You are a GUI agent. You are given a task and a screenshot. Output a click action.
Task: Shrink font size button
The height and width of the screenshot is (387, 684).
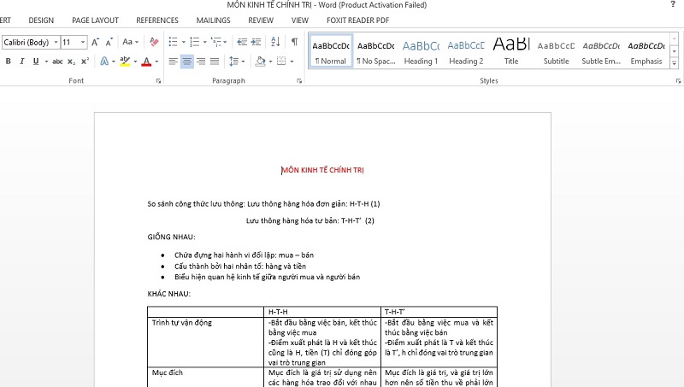pyautogui.click(x=109, y=42)
